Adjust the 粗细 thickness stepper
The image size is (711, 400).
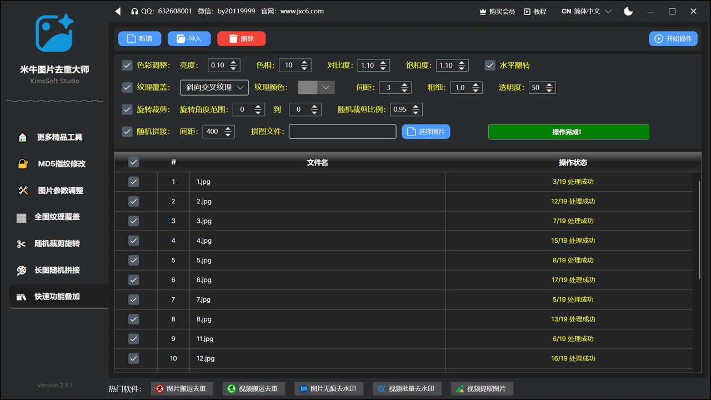(x=477, y=87)
